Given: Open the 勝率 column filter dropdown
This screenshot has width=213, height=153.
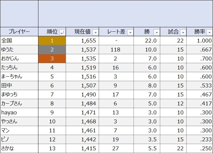Looking at the screenshot, I should point(209,32).
